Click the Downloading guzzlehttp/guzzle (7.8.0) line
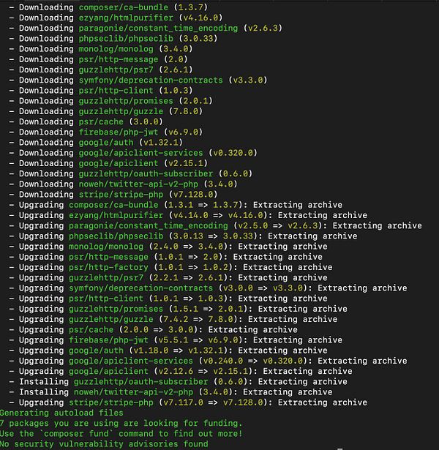Viewport: 439px width, 450px height. 105,111
